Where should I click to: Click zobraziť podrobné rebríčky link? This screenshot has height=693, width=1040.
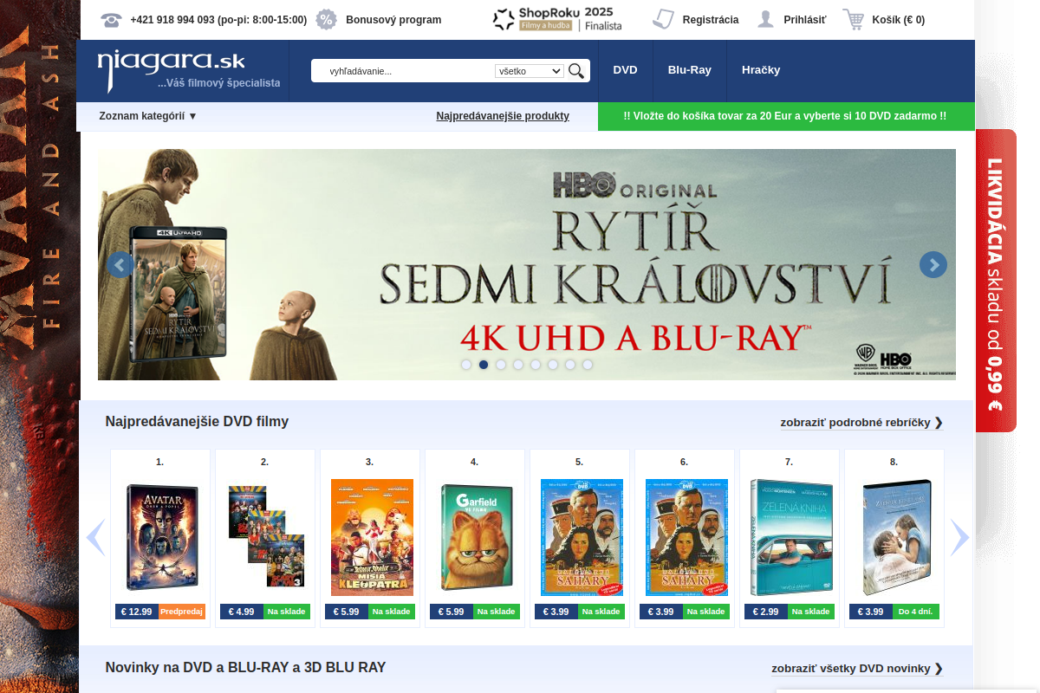click(861, 423)
